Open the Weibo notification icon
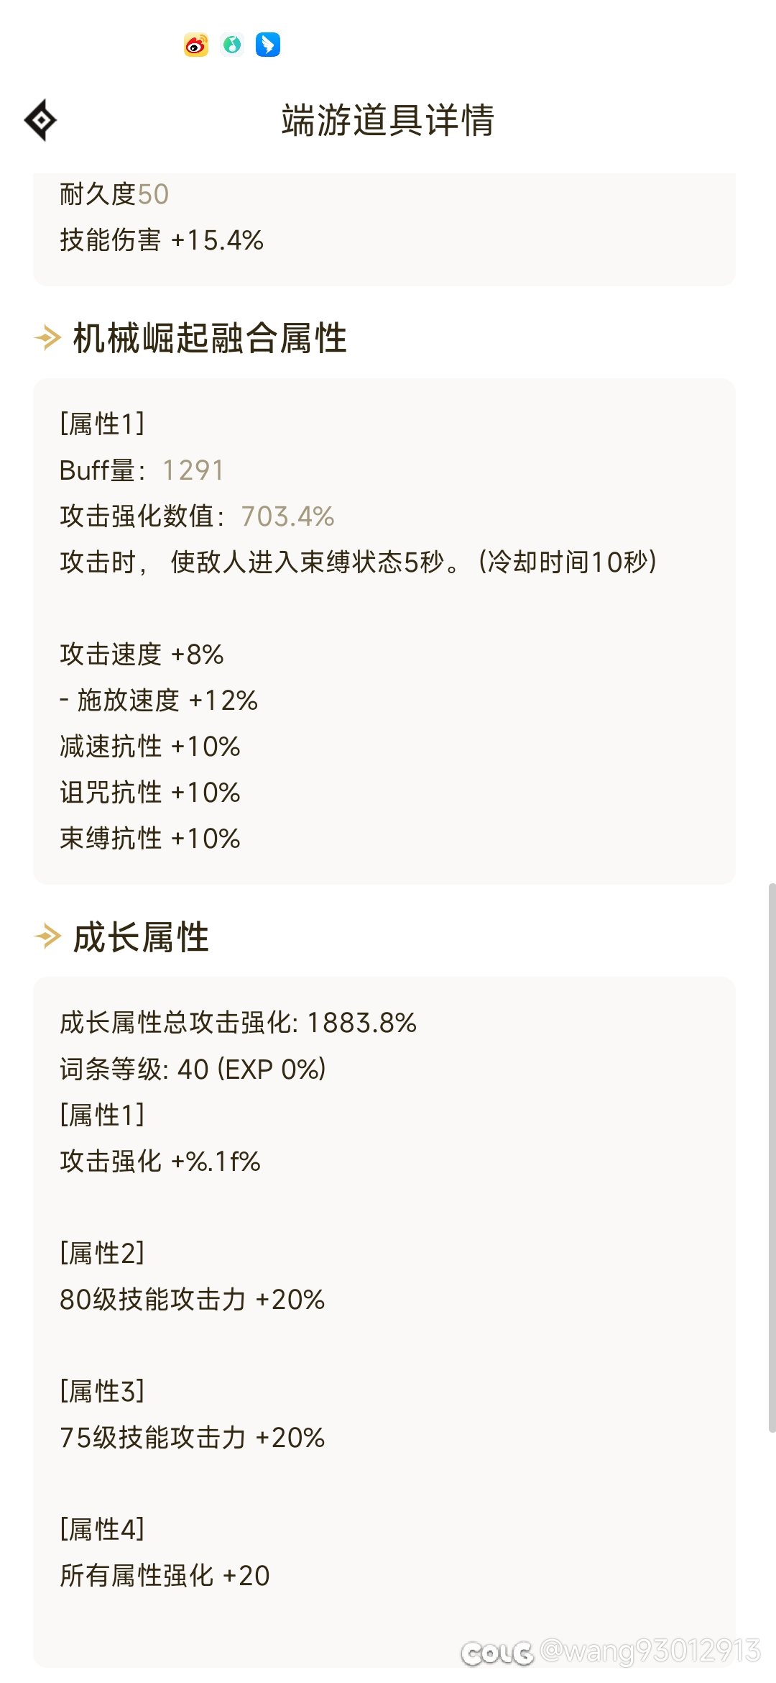This screenshot has height=1683, width=776. [196, 45]
